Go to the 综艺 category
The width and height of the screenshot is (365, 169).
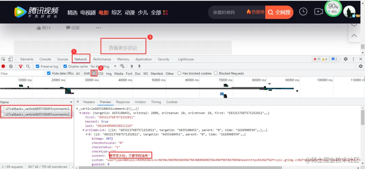pos(117,12)
